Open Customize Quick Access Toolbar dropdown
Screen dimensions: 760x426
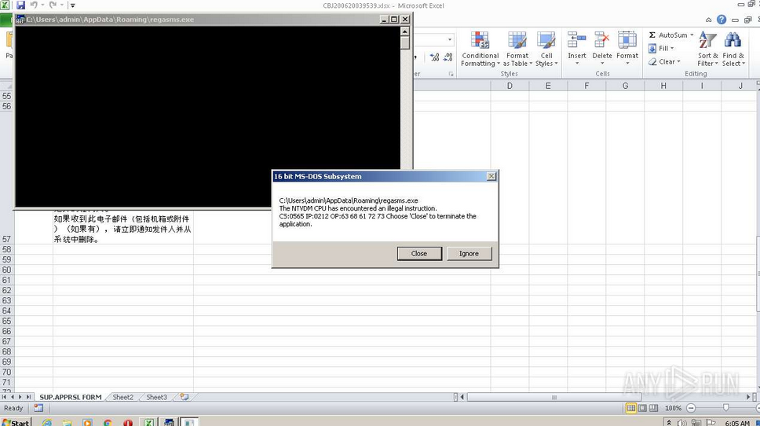tap(72, 6)
